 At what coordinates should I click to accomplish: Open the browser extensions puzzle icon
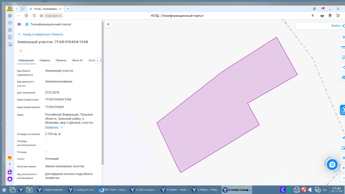[338, 16]
